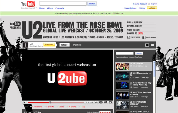Go to Home in navigation
Viewport: 178px width, 113px height.
pos(42,8)
